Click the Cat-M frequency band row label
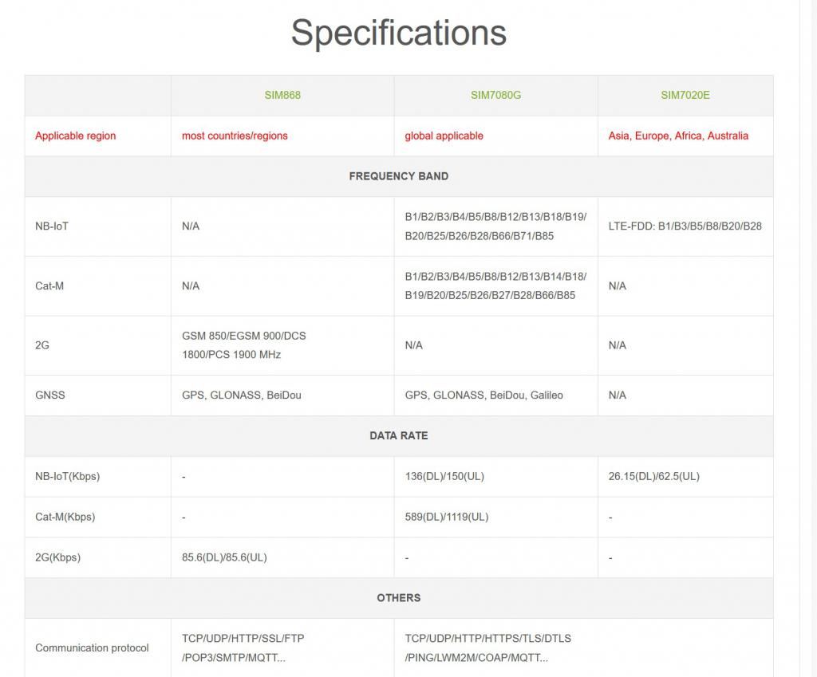 click(49, 285)
